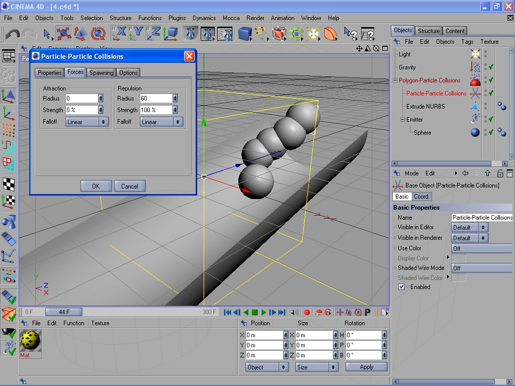Click Cancel in the collisions dialog

click(130, 186)
